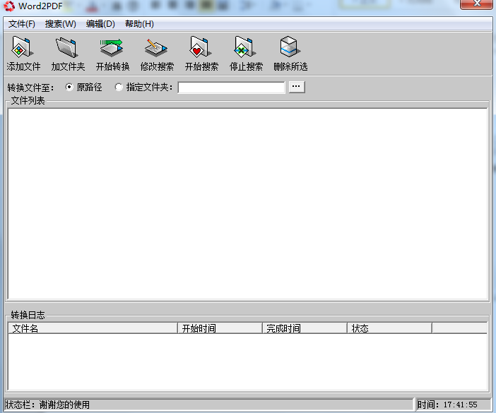The image size is (496, 413).
Task: Click inside the empty 文件列表 file list area
Action: click(x=248, y=204)
